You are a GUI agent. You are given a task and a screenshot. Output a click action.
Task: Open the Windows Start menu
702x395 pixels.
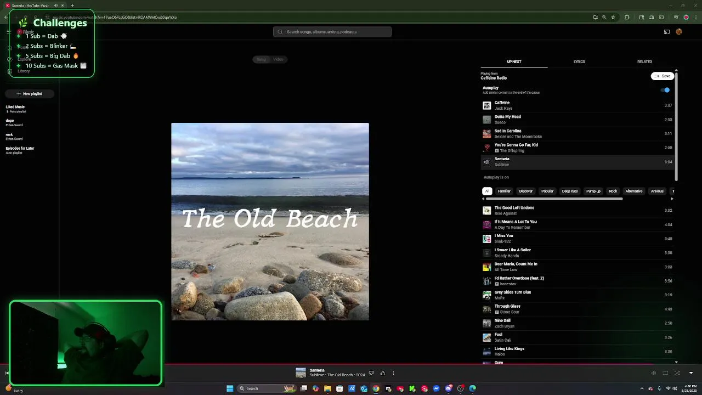[x=230, y=388]
